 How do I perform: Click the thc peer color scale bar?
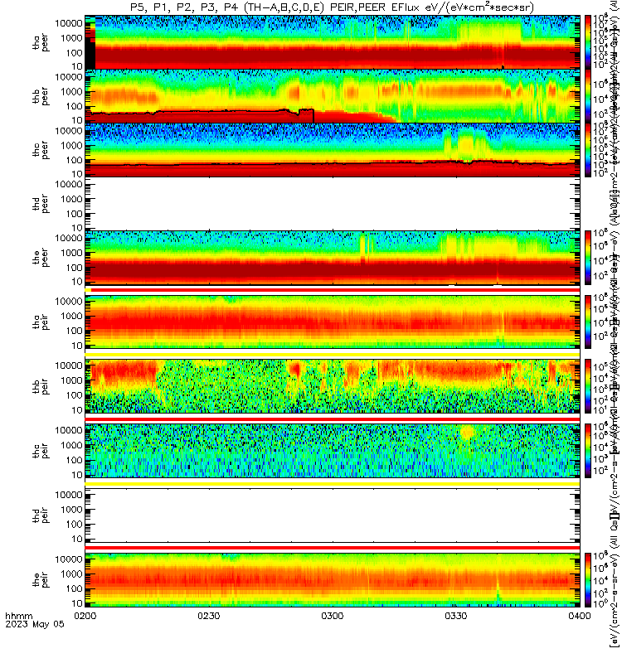pyautogui.click(x=588, y=150)
